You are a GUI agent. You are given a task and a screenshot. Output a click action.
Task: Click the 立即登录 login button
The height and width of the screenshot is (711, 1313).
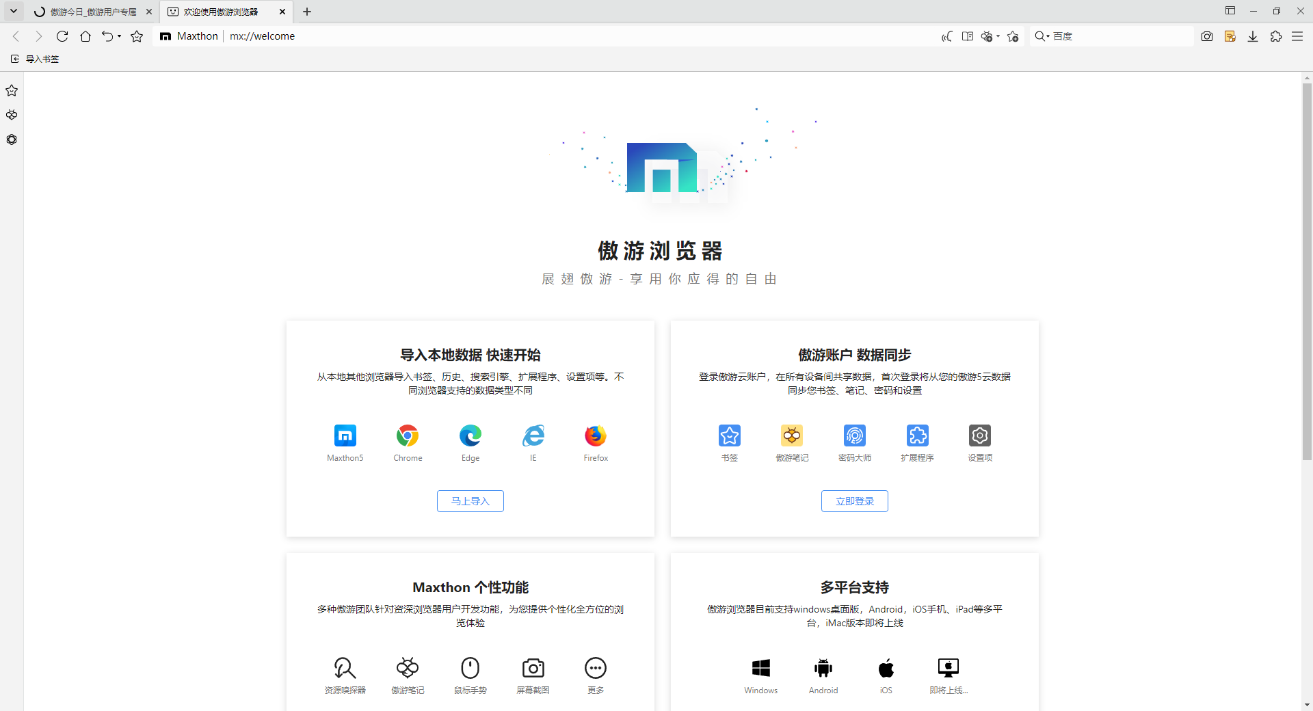[854, 500]
